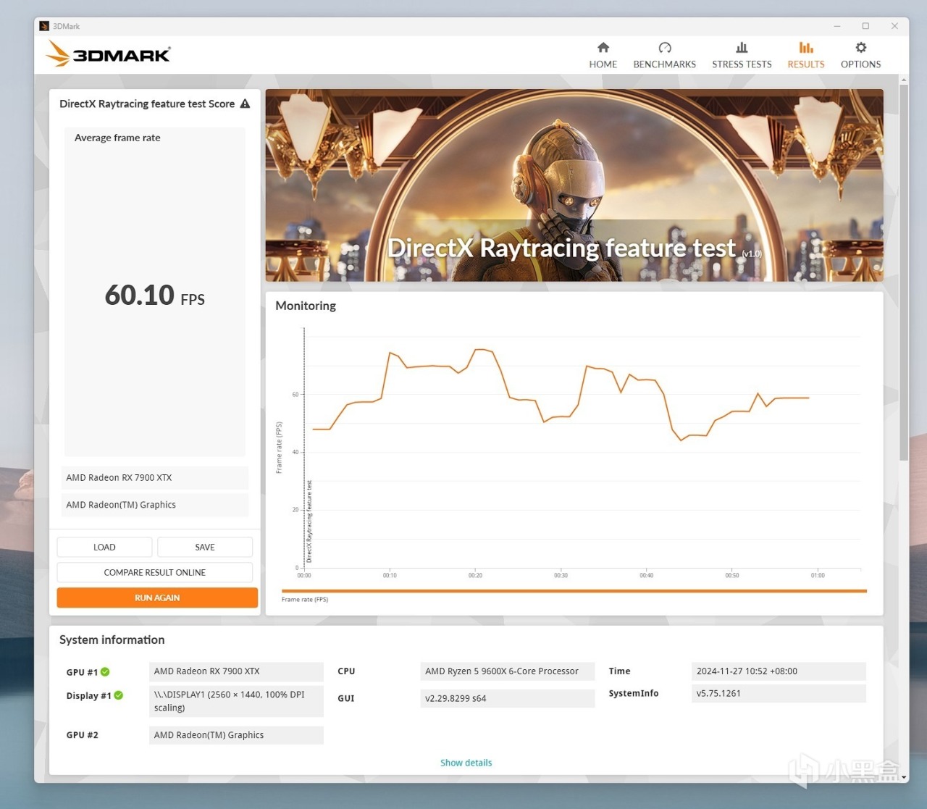Switch to the BENCHMARKS tab

(x=664, y=55)
